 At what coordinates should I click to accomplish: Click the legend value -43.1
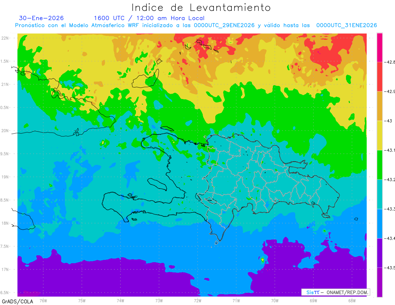pyautogui.click(x=389, y=150)
